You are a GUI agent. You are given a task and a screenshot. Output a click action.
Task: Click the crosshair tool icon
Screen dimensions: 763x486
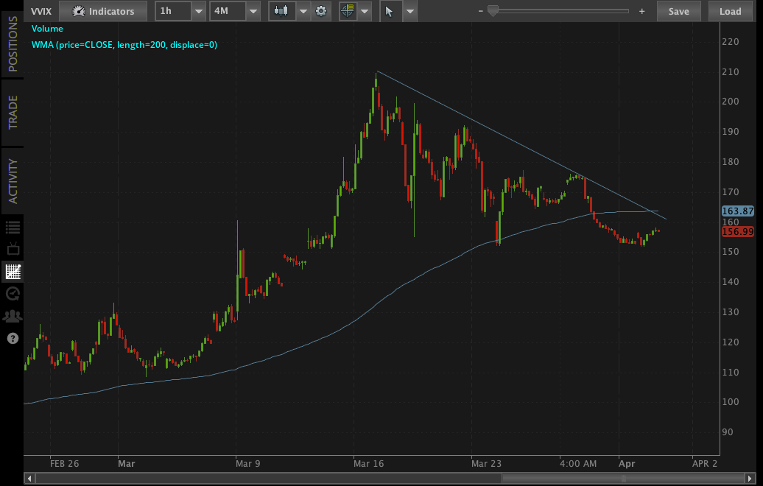click(348, 11)
